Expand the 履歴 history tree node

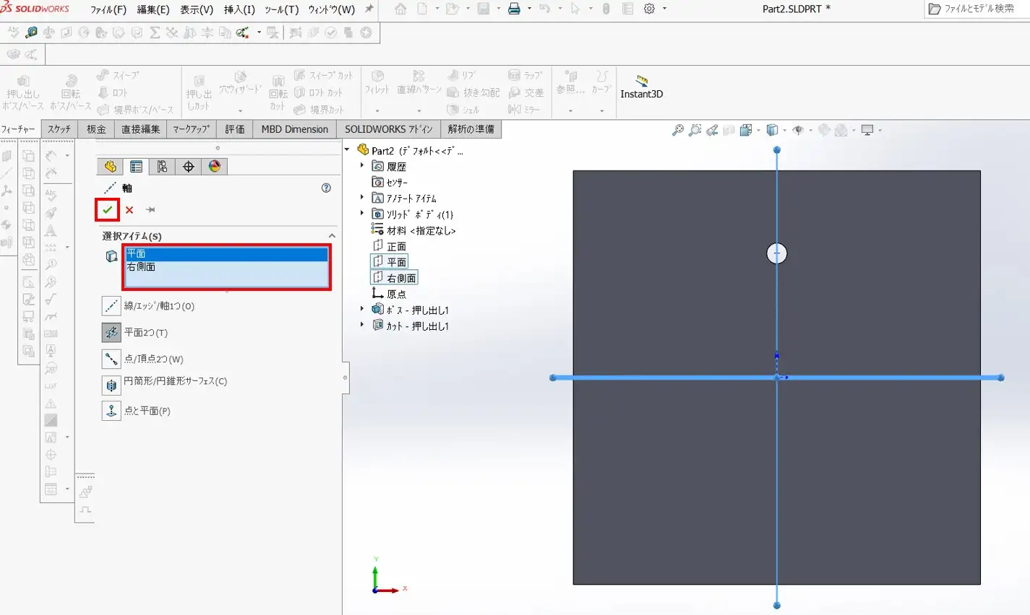(362, 165)
